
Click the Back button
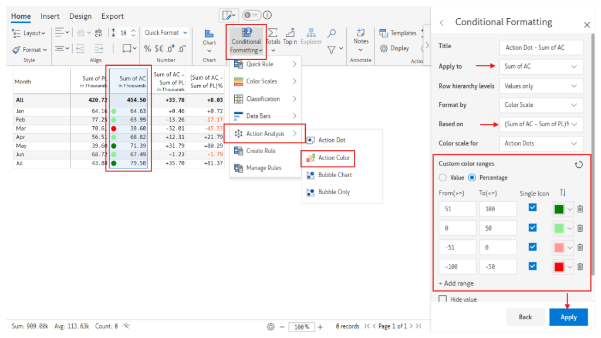click(525, 317)
